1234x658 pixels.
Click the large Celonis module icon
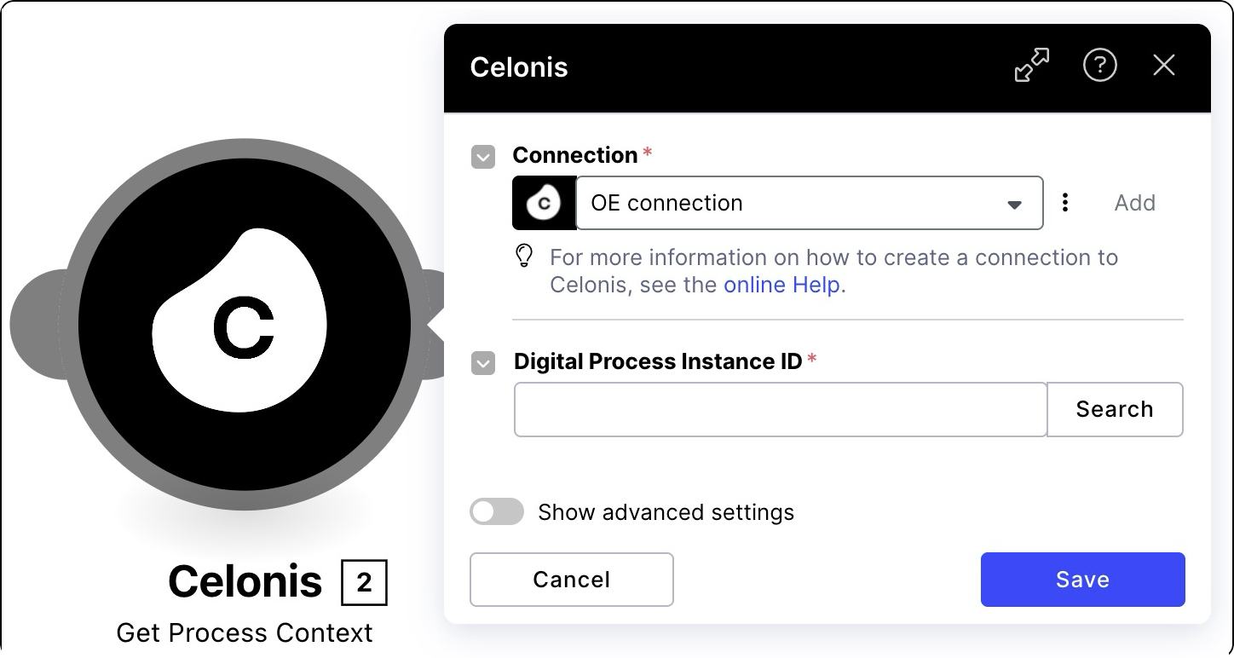click(x=243, y=324)
